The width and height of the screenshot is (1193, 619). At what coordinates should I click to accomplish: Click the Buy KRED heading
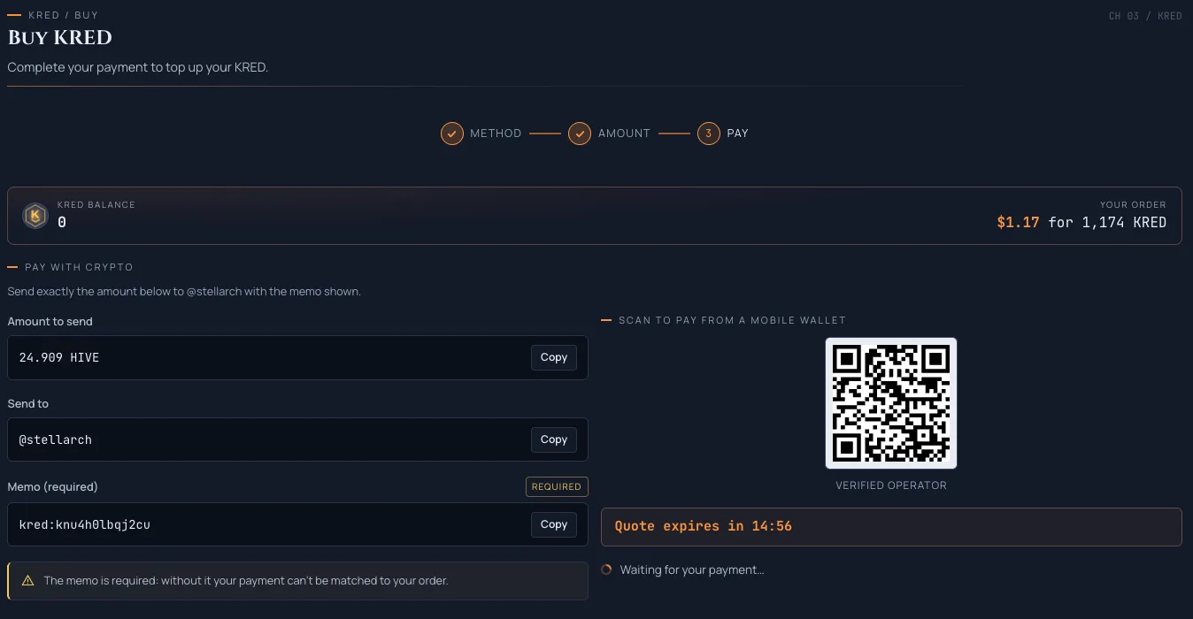[x=60, y=38]
